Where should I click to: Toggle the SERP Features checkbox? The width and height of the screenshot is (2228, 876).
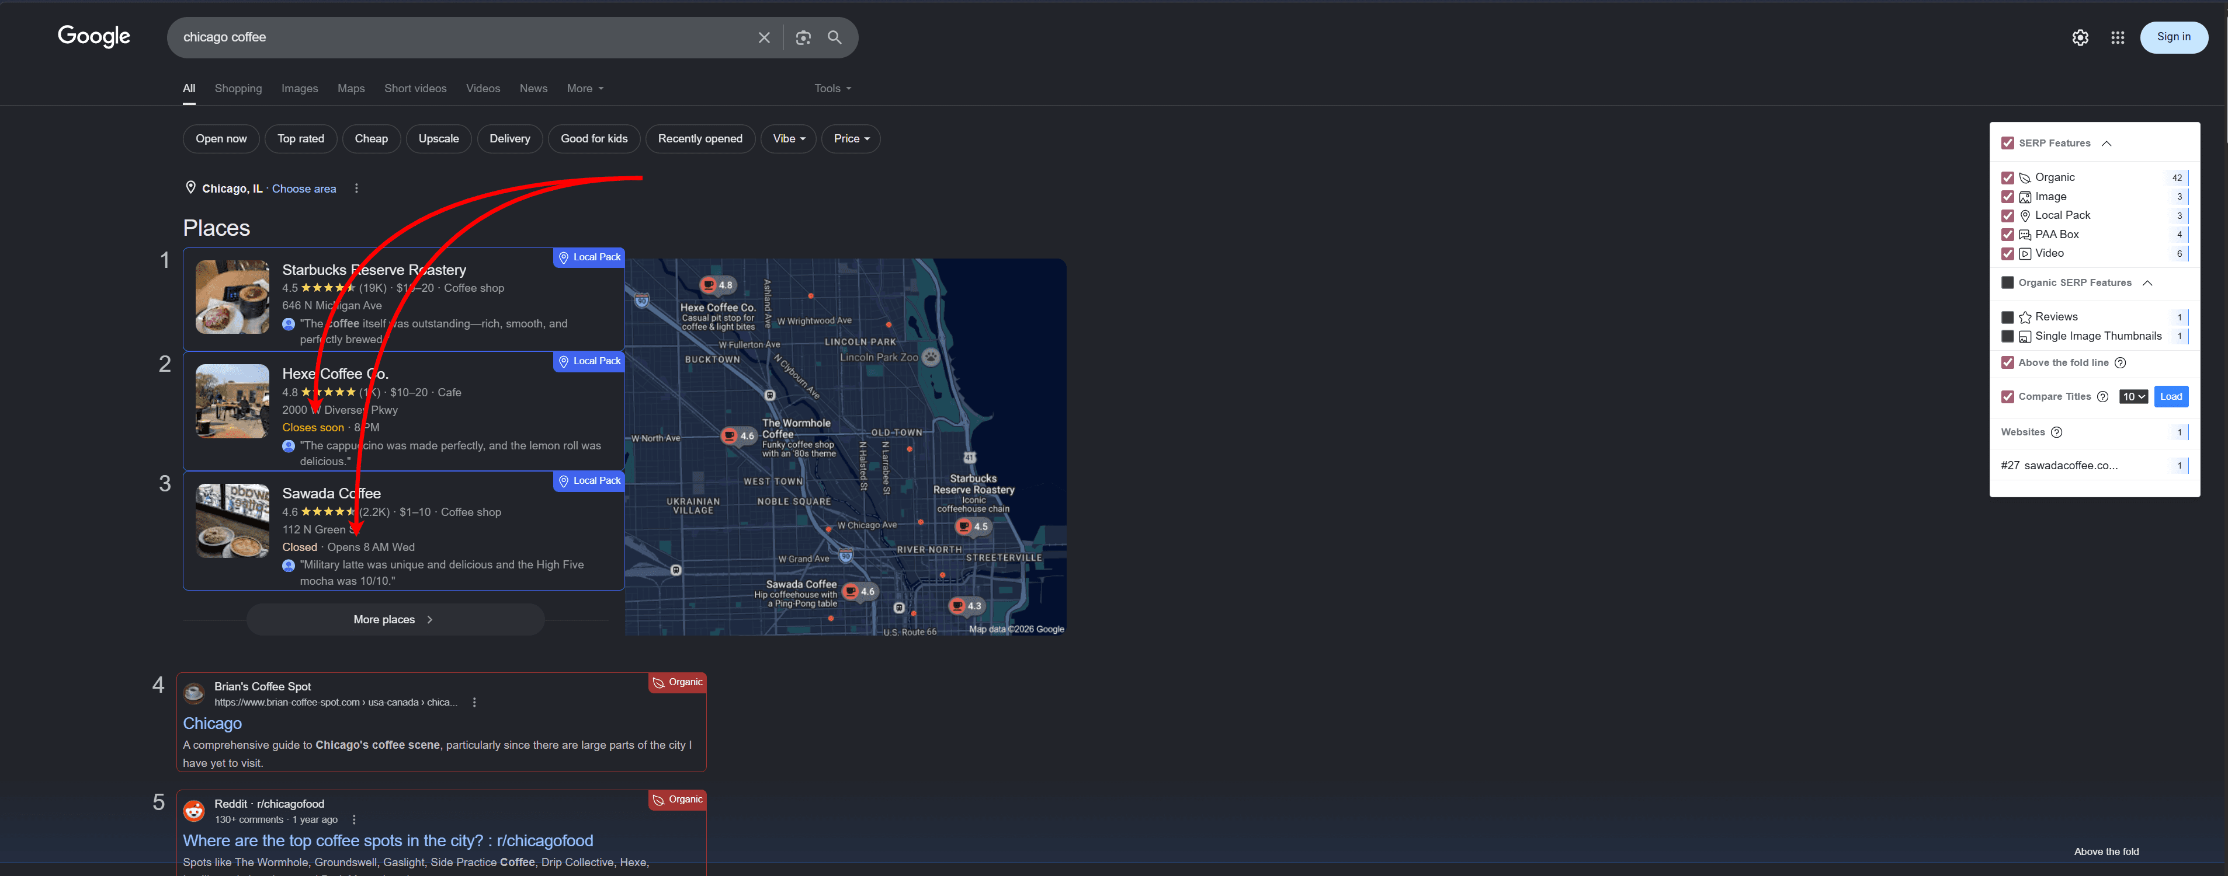(2007, 144)
